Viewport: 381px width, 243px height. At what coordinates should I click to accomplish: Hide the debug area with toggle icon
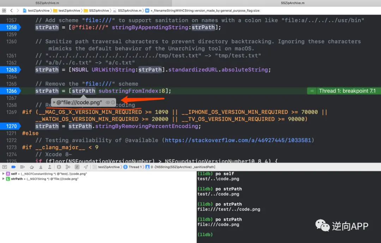pos(5,167)
